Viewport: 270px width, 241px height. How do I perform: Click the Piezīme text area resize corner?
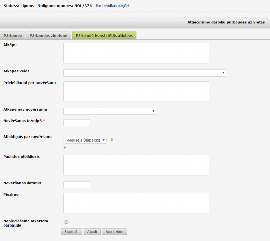208,212
